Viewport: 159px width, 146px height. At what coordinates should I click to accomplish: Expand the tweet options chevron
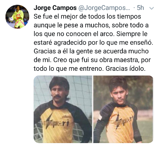152,8
